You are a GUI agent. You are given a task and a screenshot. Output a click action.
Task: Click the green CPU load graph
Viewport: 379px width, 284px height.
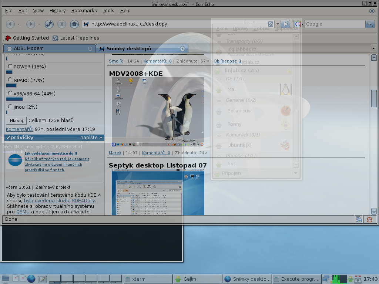pos(339,279)
